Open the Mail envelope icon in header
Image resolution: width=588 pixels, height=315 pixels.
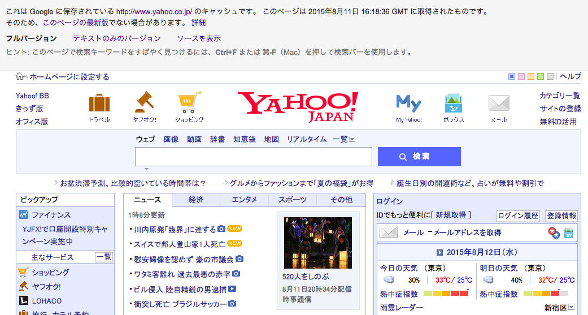[x=499, y=103]
